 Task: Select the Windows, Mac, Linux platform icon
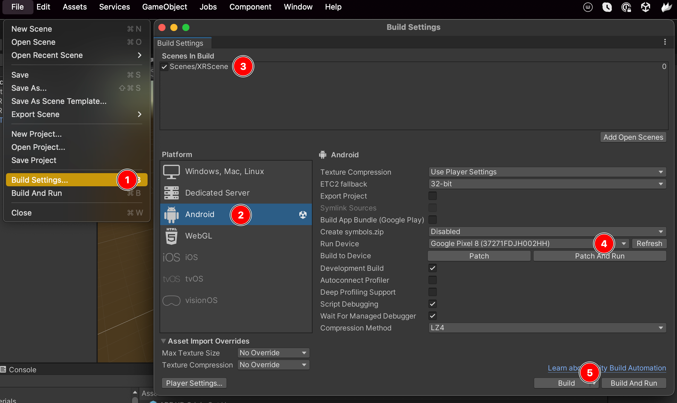[171, 171]
